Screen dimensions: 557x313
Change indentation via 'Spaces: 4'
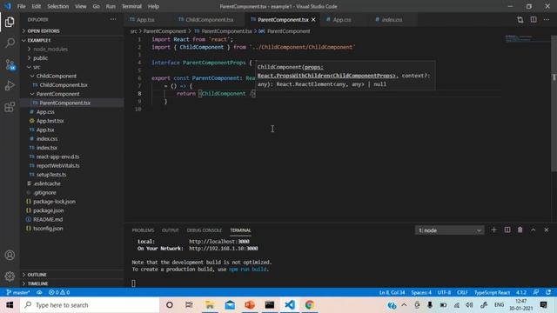[x=421, y=292]
